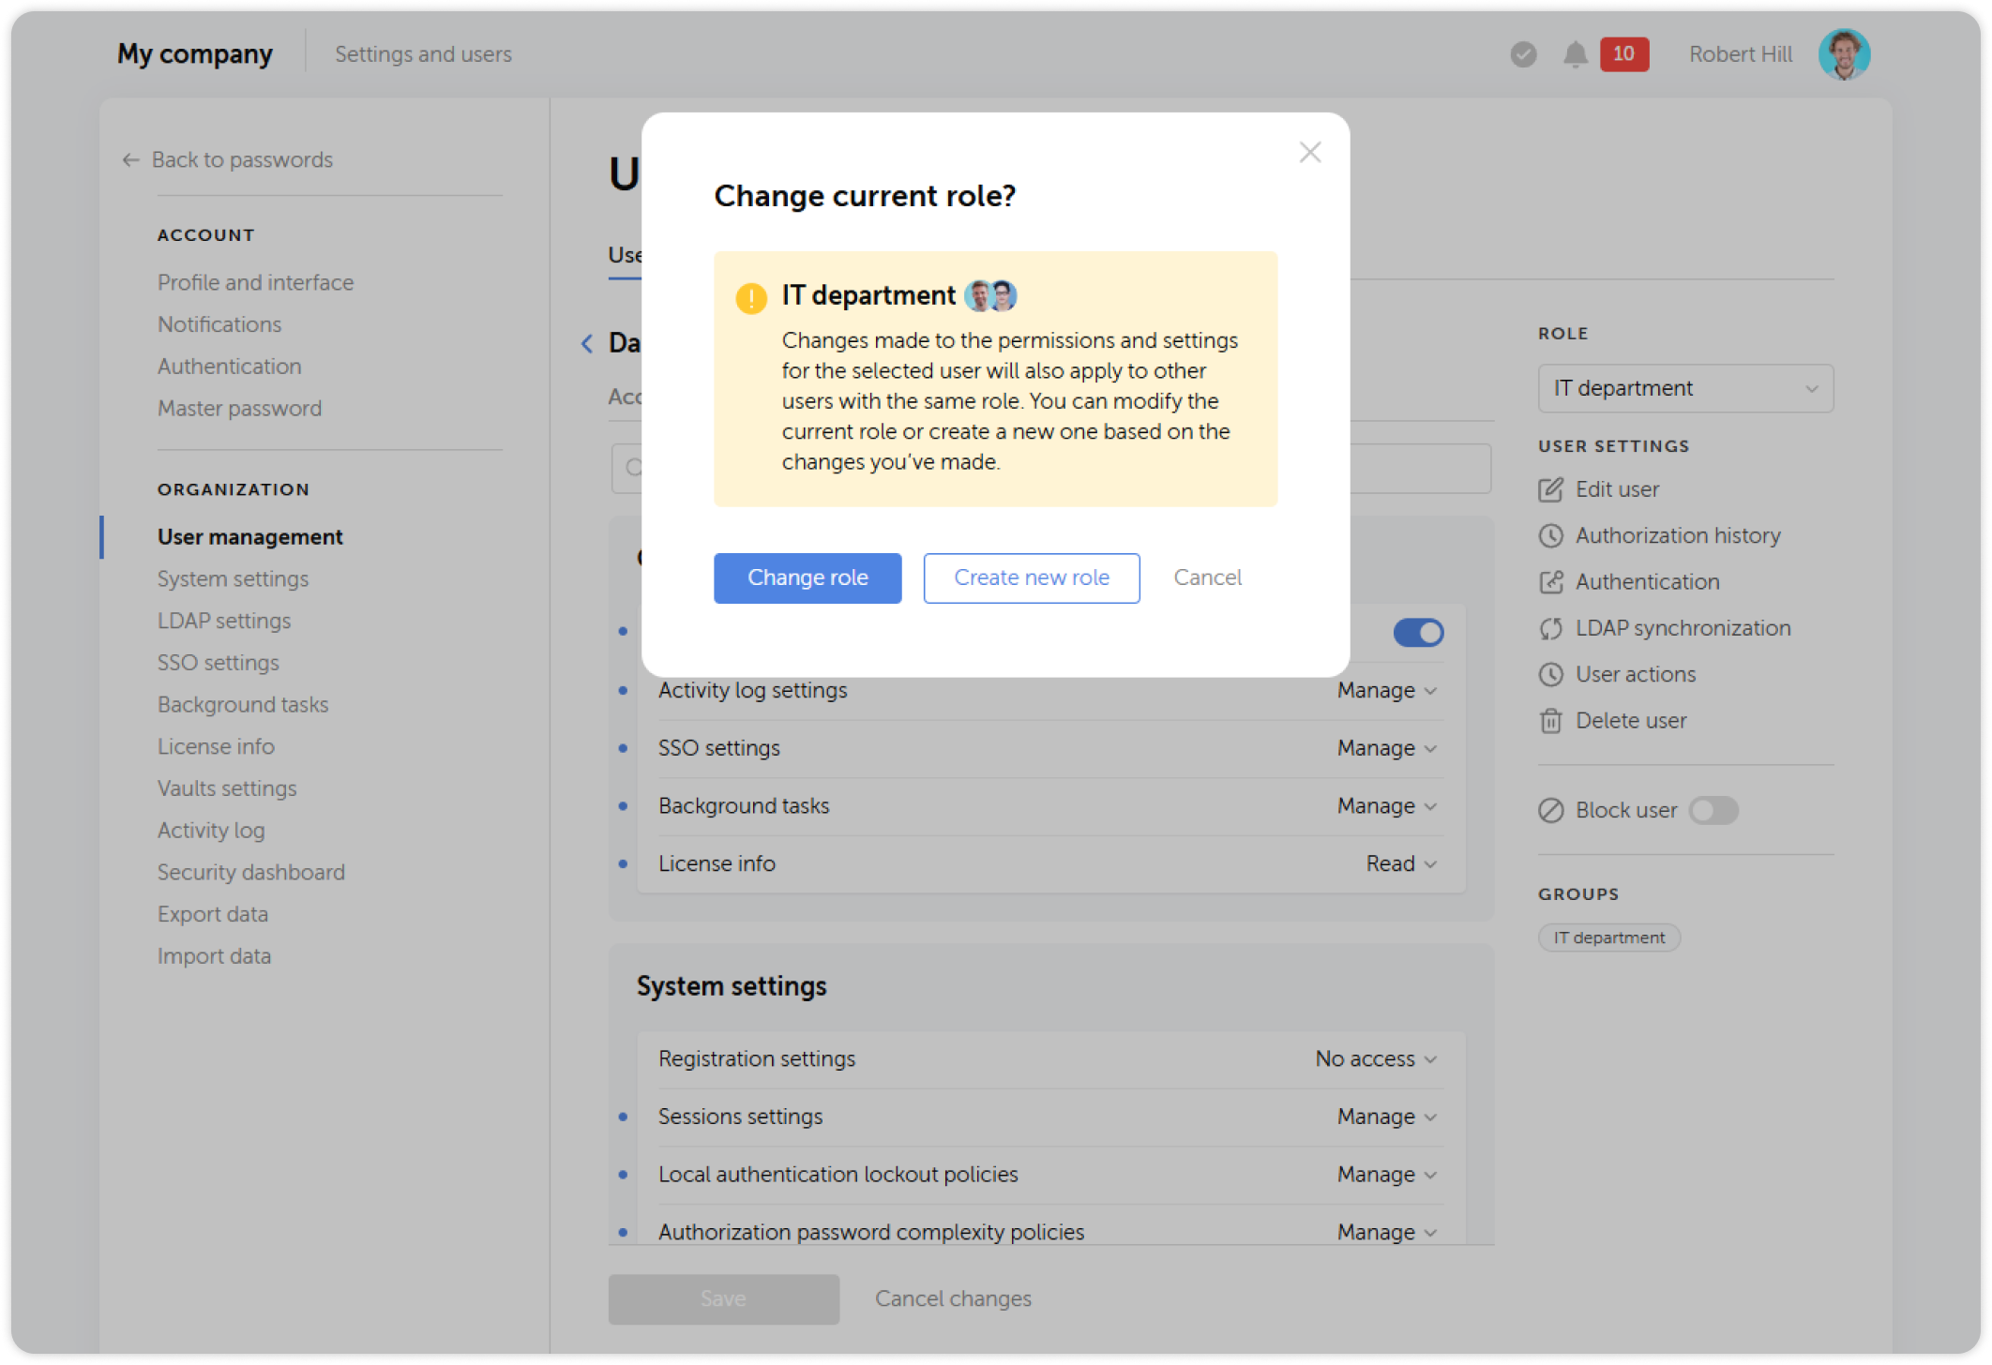The height and width of the screenshot is (1365, 1992).
Task: Click the Change role button
Action: (807, 577)
